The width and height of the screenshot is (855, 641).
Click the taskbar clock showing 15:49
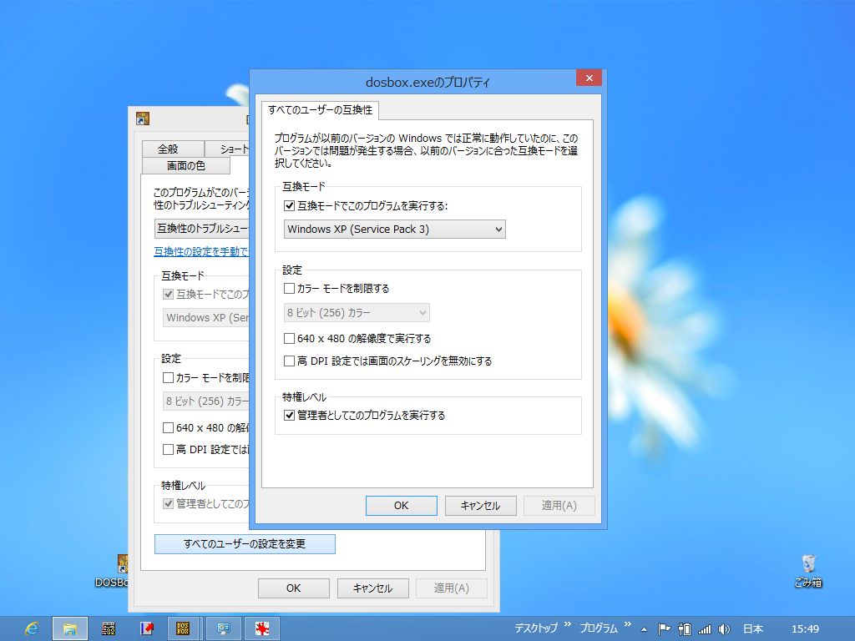pyautogui.click(x=805, y=628)
